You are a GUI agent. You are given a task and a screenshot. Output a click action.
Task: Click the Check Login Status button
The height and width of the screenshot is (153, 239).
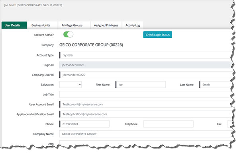point(158,35)
